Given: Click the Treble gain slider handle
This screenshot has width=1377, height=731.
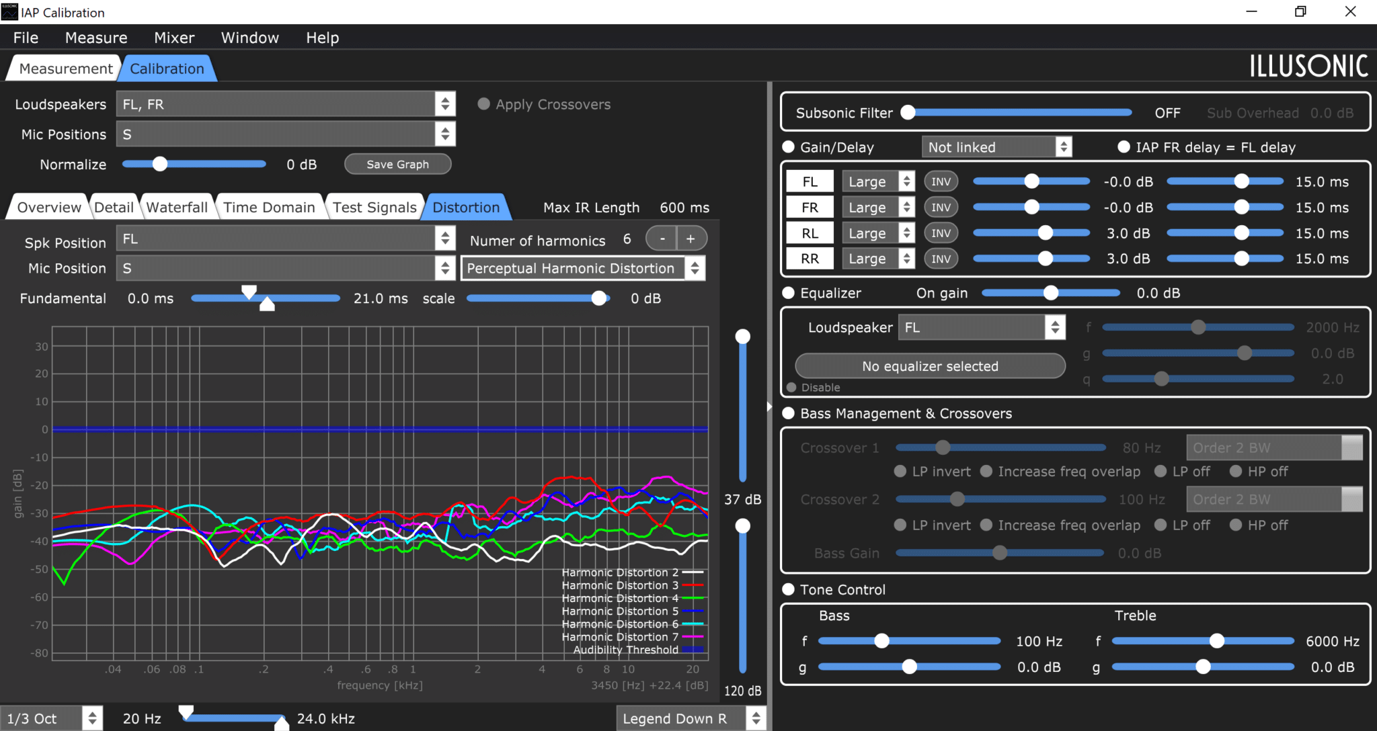Looking at the screenshot, I should (1203, 666).
